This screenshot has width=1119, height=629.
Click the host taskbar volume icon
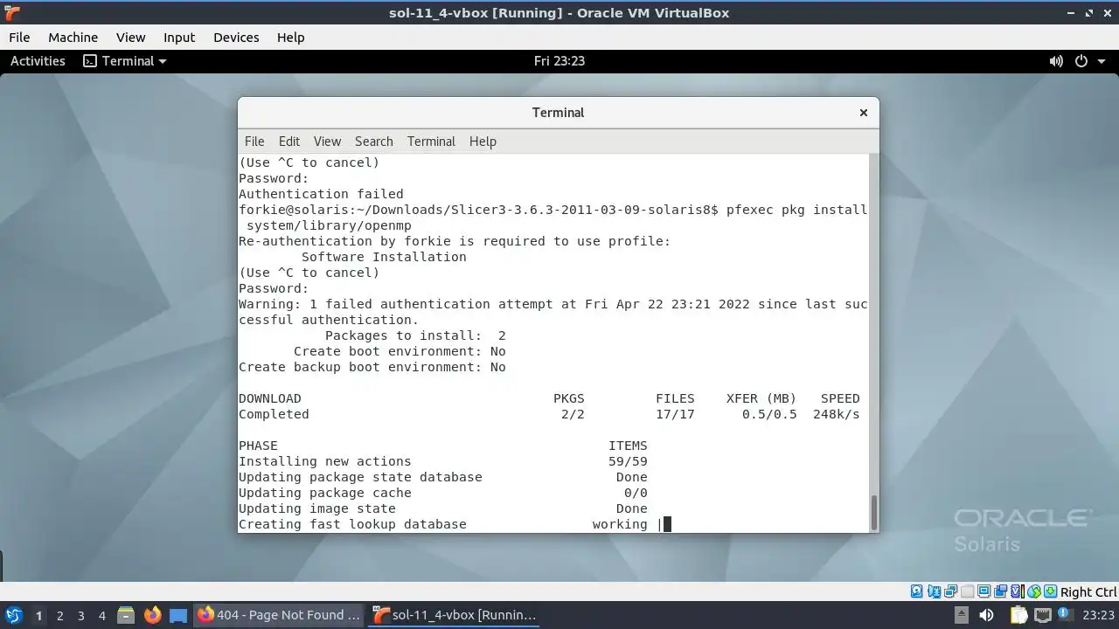click(x=986, y=615)
